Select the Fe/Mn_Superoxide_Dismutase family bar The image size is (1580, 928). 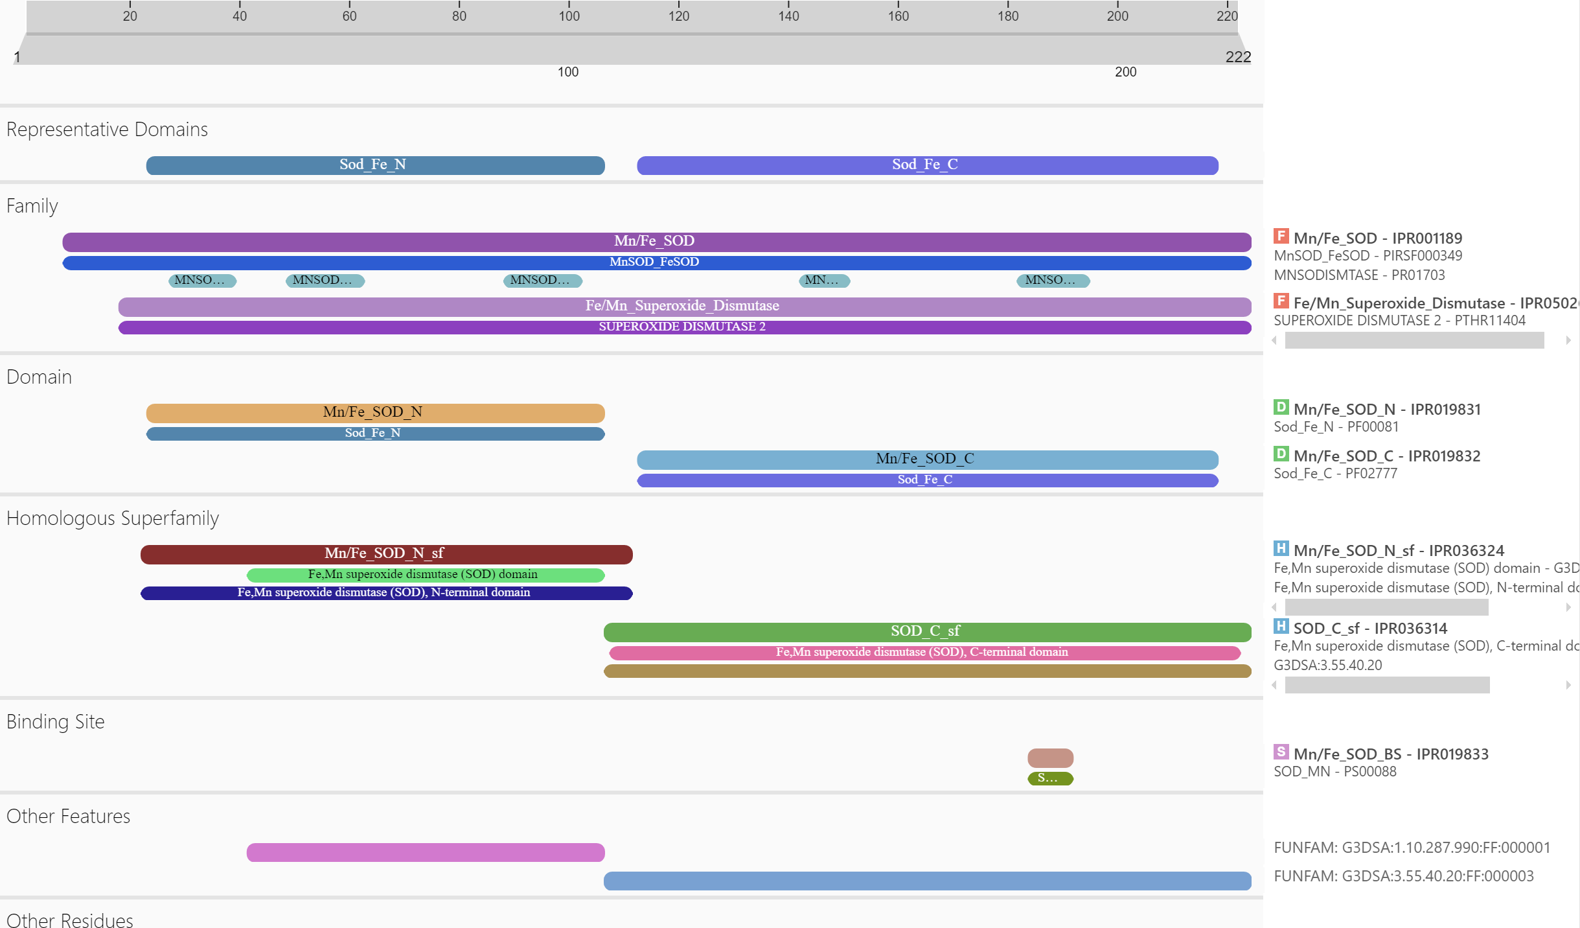coord(685,307)
